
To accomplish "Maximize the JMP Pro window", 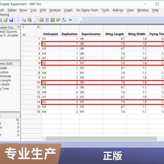I will click(157, 4).
